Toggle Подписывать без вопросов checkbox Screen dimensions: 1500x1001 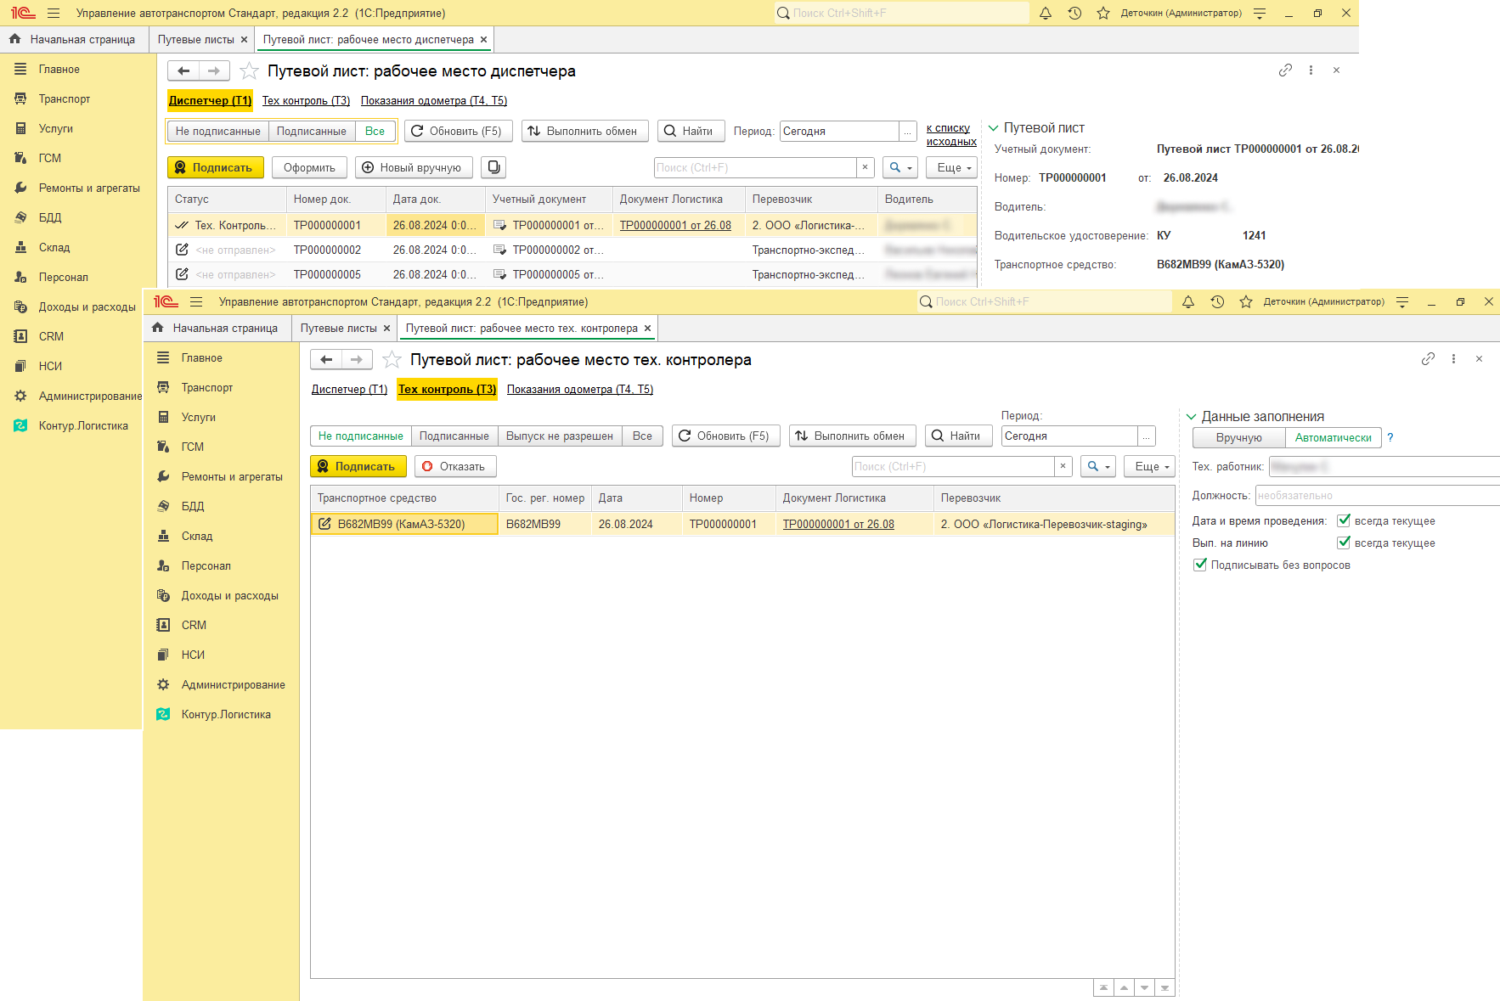[x=1200, y=565]
